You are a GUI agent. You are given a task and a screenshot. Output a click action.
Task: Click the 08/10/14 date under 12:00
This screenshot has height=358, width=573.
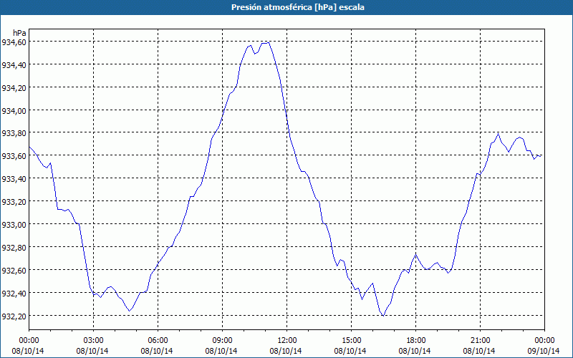[x=286, y=351]
